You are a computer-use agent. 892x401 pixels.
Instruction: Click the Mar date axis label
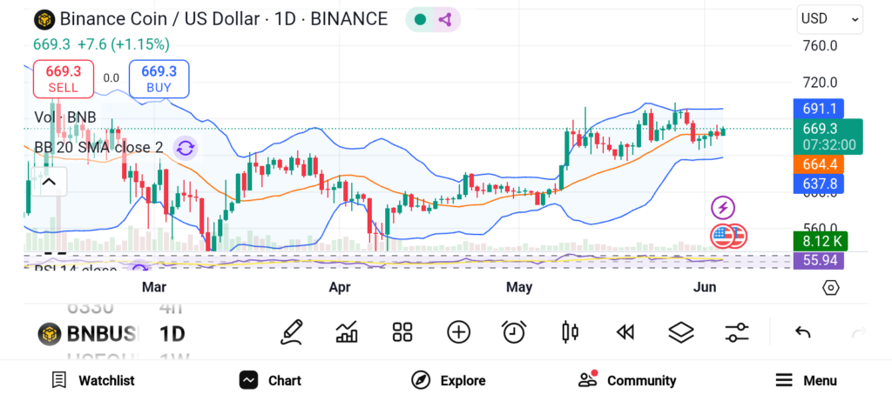[154, 287]
